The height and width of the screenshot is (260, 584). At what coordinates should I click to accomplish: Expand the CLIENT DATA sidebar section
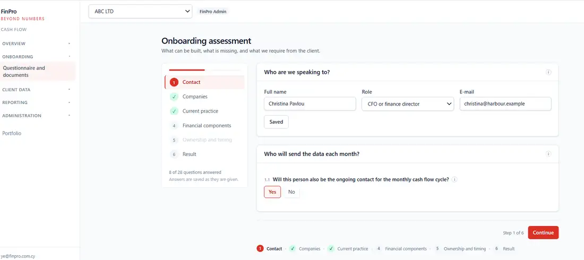pos(36,90)
